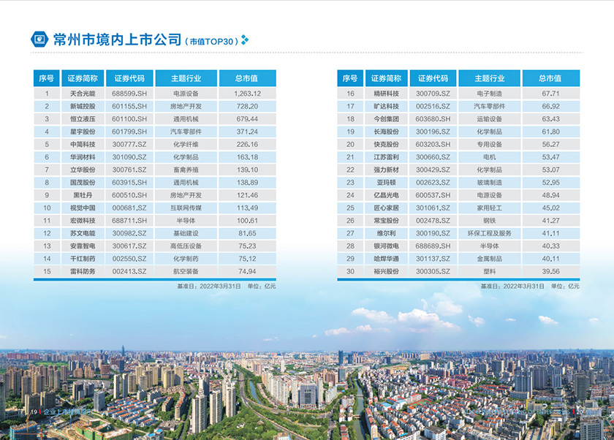Click company name "江苏雷利"

click(387, 157)
